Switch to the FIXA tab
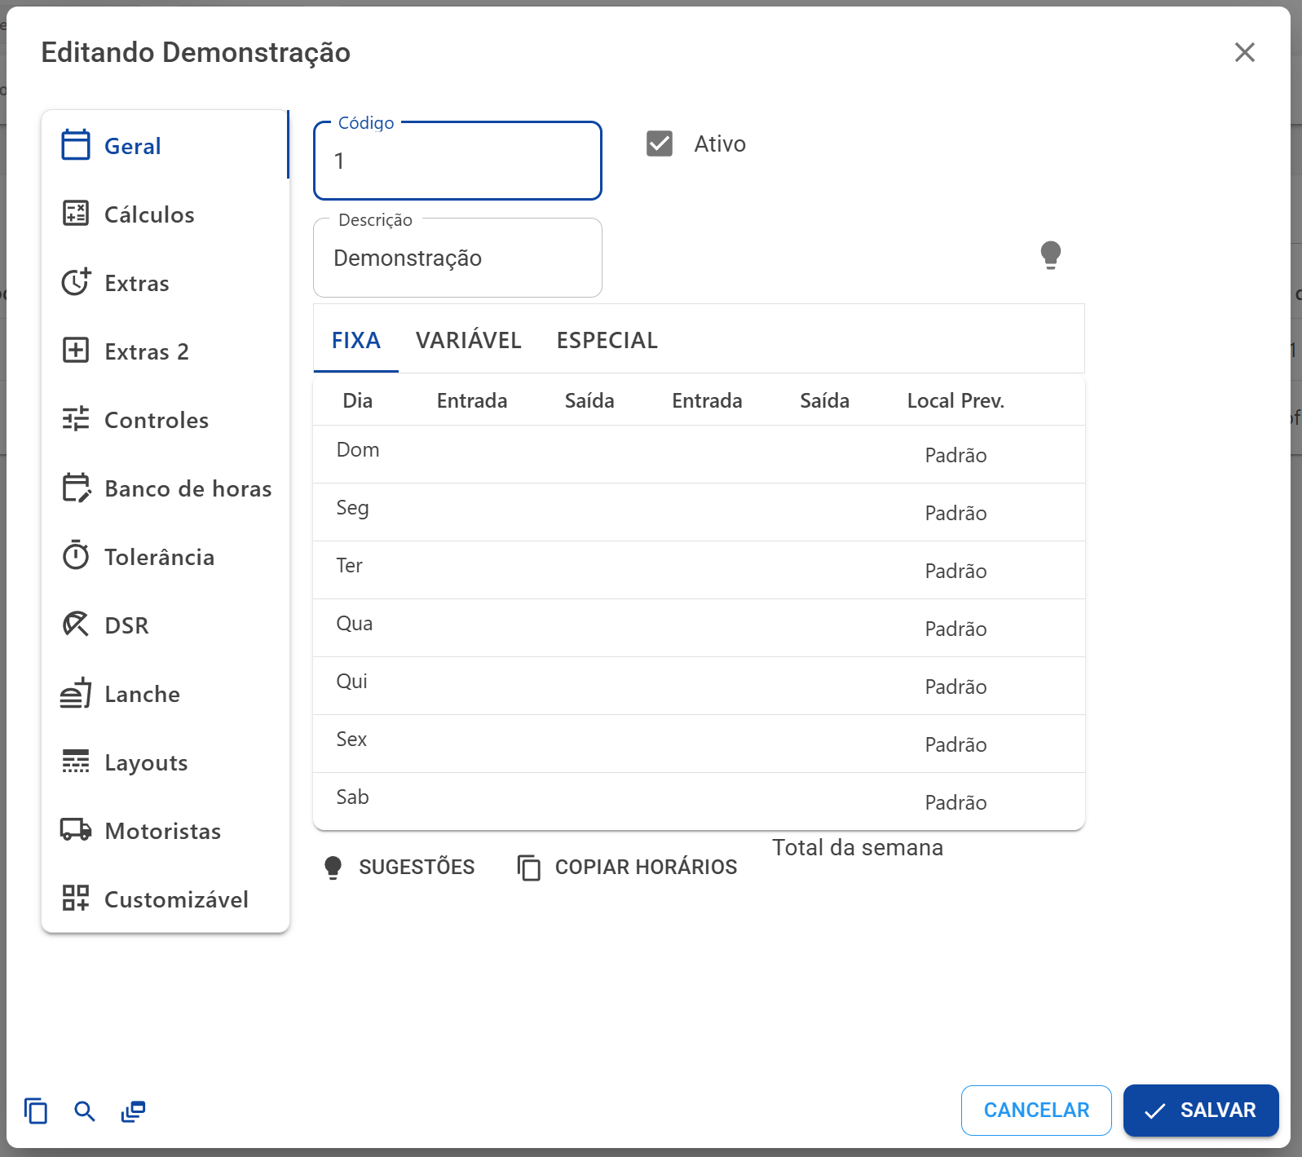The height and width of the screenshot is (1157, 1302). tap(356, 340)
